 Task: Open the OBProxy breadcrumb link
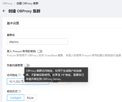point(7,4)
